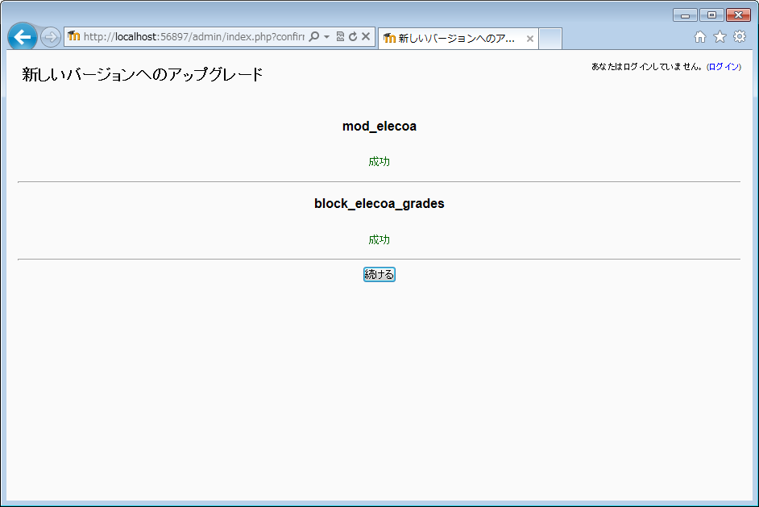Click the compatibility view icon
This screenshot has width=759, height=507.
point(340,37)
